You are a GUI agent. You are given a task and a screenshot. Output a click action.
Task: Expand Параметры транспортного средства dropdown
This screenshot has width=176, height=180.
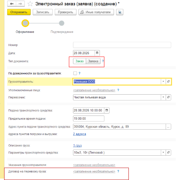click(x=163, y=153)
